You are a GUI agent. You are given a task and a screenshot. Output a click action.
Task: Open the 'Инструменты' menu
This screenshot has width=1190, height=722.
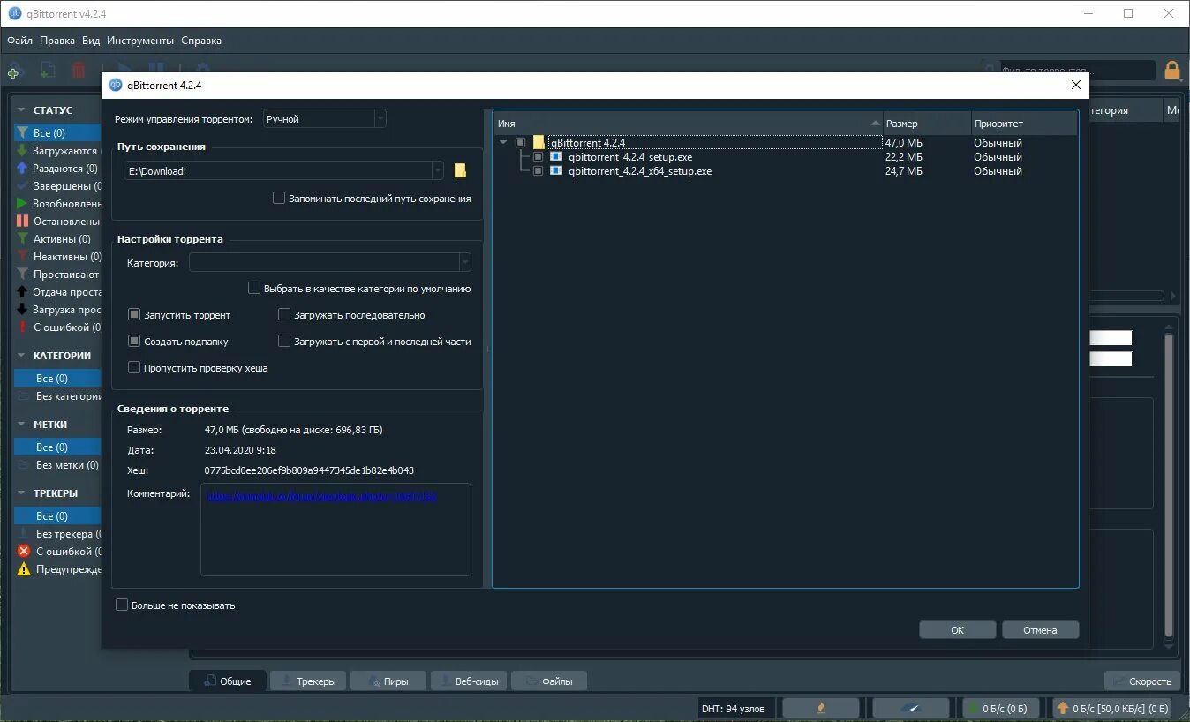[140, 40]
